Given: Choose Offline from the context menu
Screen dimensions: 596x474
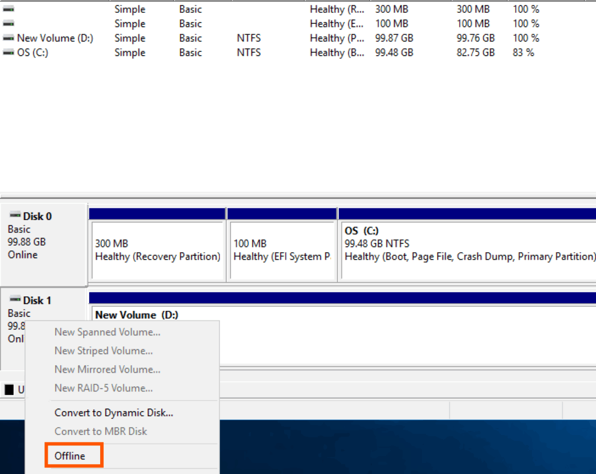Looking at the screenshot, I should point(70,456).
